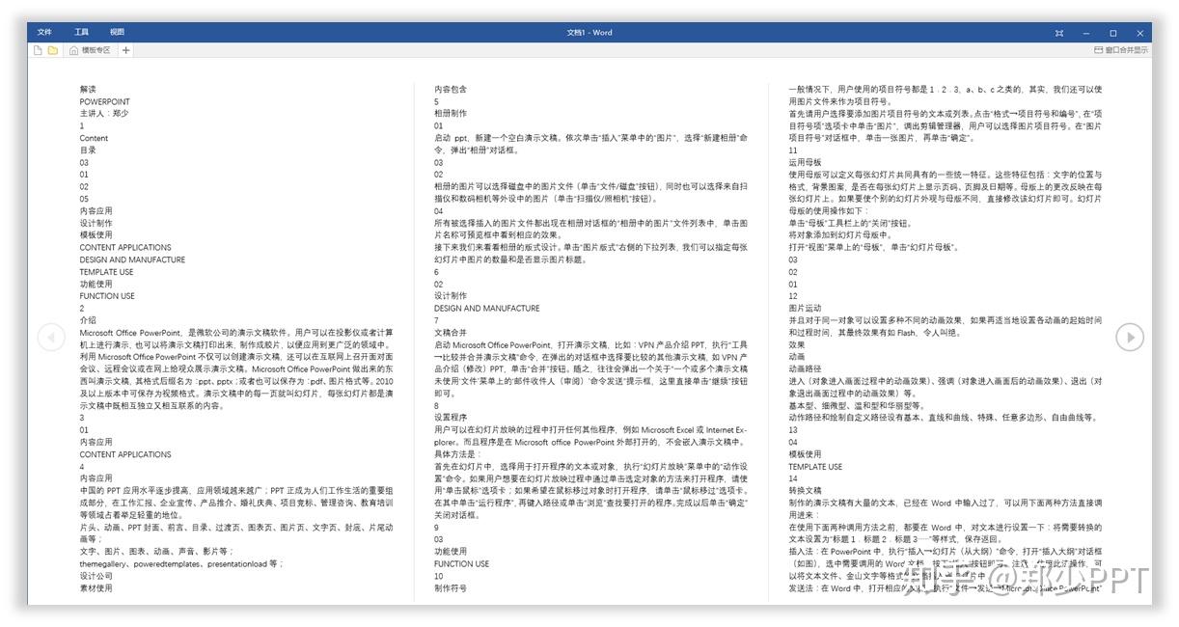The height and width of the screenshot is (627, 1179).
Task: Click the DESIGN AND MANUFACTURE line in first column
Action: [x=132, y=259]
